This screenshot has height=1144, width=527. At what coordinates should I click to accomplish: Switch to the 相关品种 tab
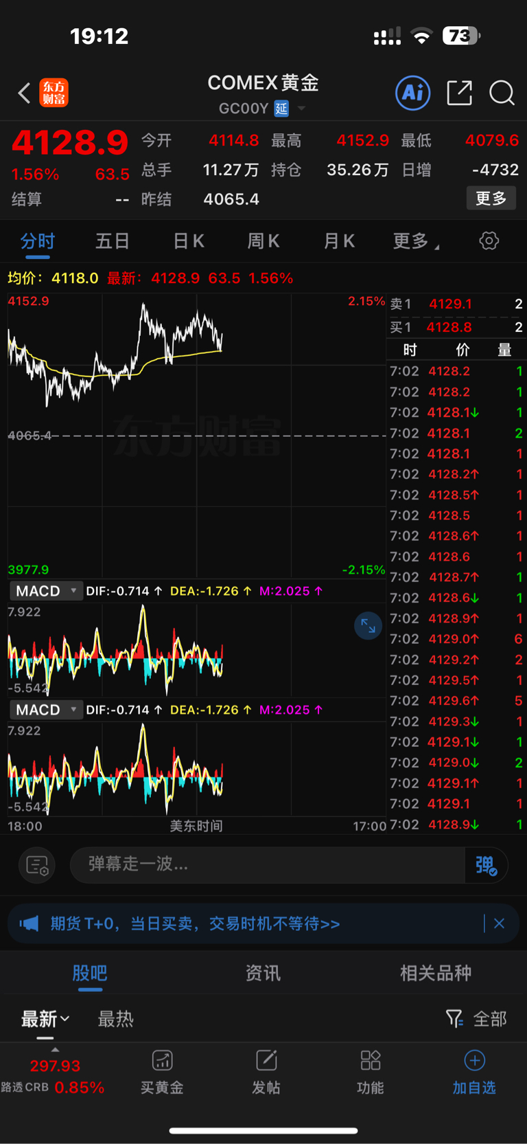tap(436, 973)
